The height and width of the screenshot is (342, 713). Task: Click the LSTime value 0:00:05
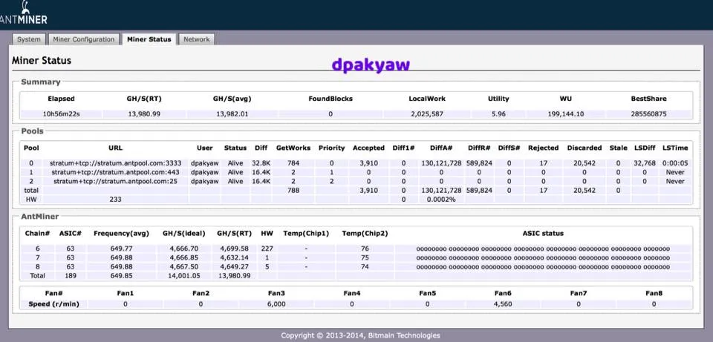pyautogui.click(x=675, y=163)
